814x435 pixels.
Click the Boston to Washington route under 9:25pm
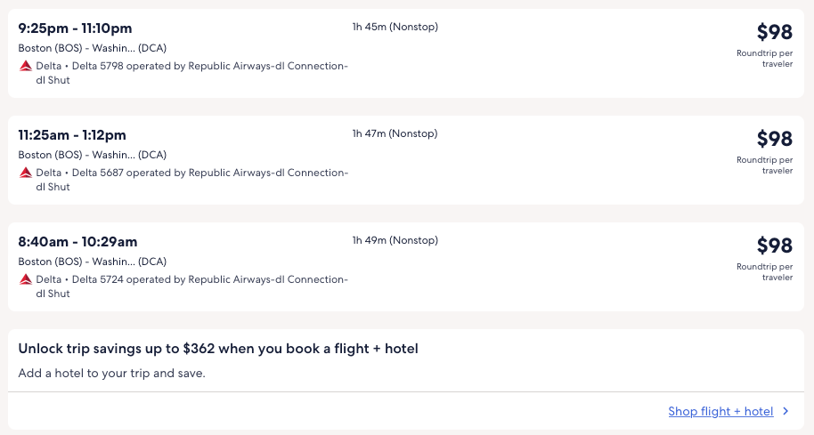pyautogui.click(x=92, y=48)
